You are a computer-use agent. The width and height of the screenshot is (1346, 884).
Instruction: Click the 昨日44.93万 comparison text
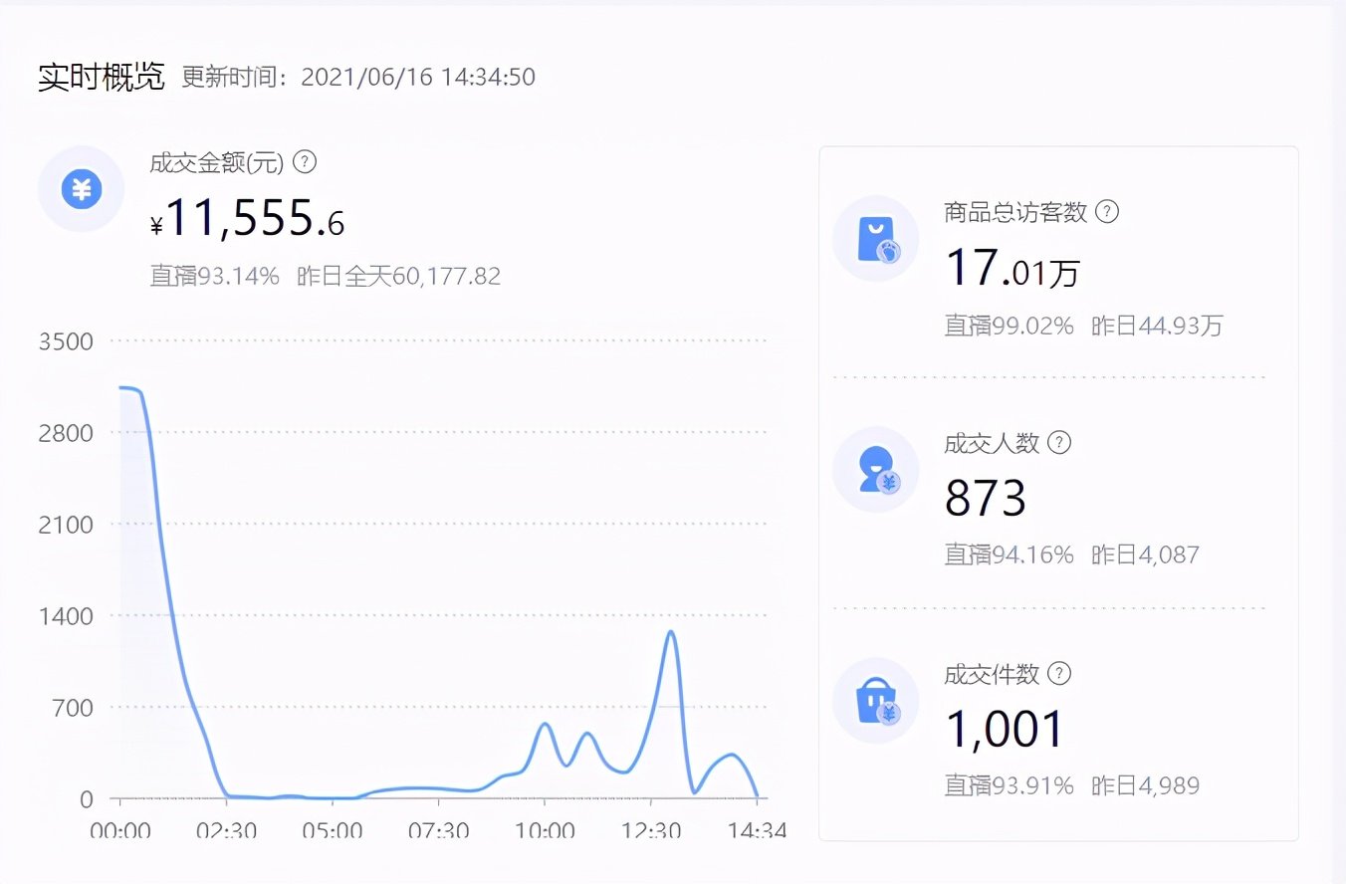pyautogui.click(x=1157, y=326)
